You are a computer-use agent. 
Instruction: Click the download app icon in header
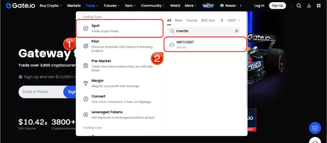coord(309,5)
